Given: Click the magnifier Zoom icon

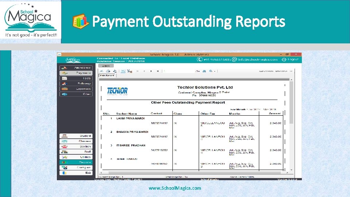Looking at the screenshot, I should point(211,71).
